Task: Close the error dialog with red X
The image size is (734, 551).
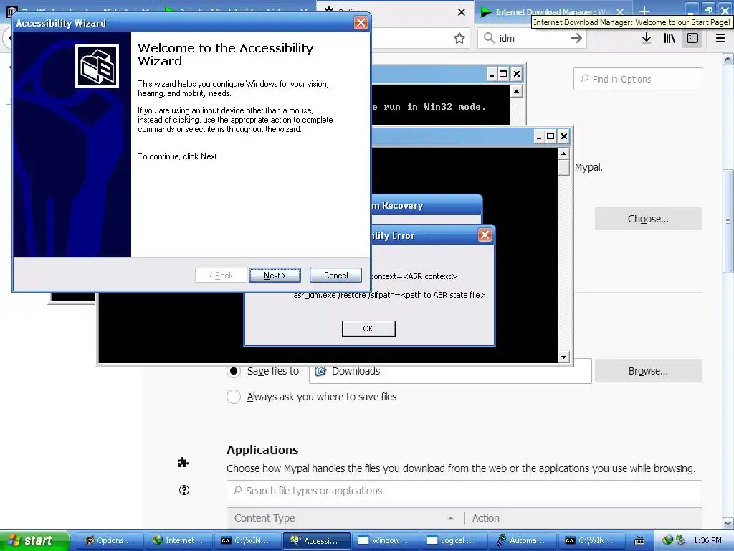Action: [x=485, y=235]
